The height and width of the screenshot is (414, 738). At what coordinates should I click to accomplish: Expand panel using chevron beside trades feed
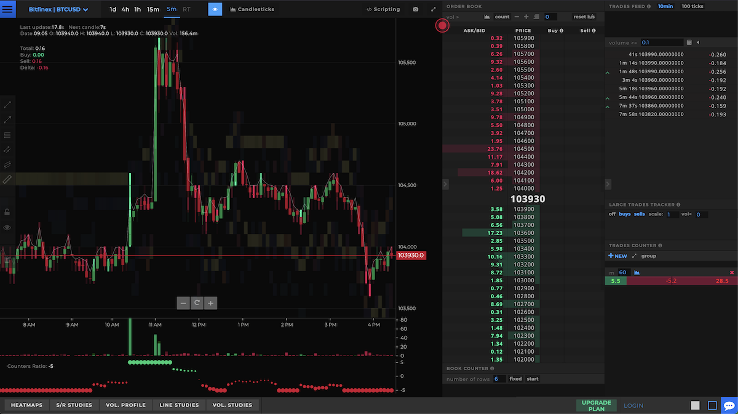(608, 184)
